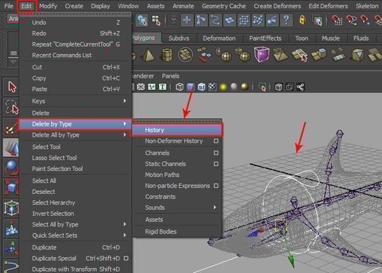382x273 pixels.
Task: Click the checkered textured display icon
Action: pos(212,87)
